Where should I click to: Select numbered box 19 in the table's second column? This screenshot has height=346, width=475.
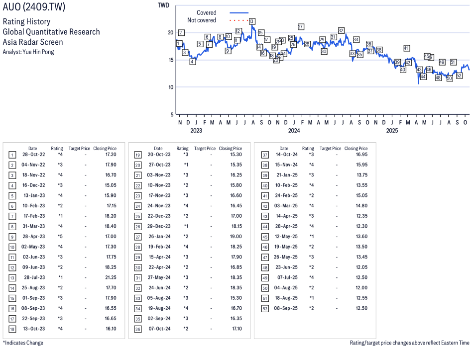pyautogui.click(x=137, y=155)
